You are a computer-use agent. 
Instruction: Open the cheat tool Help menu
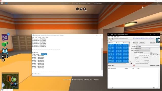pos(118,37)
